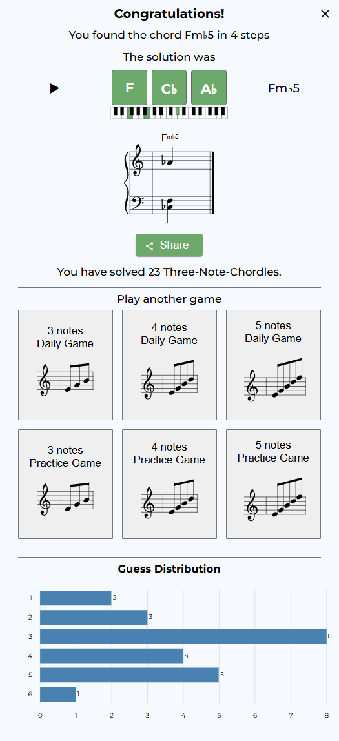Click the mini piano keyboard display

[169, 113]
